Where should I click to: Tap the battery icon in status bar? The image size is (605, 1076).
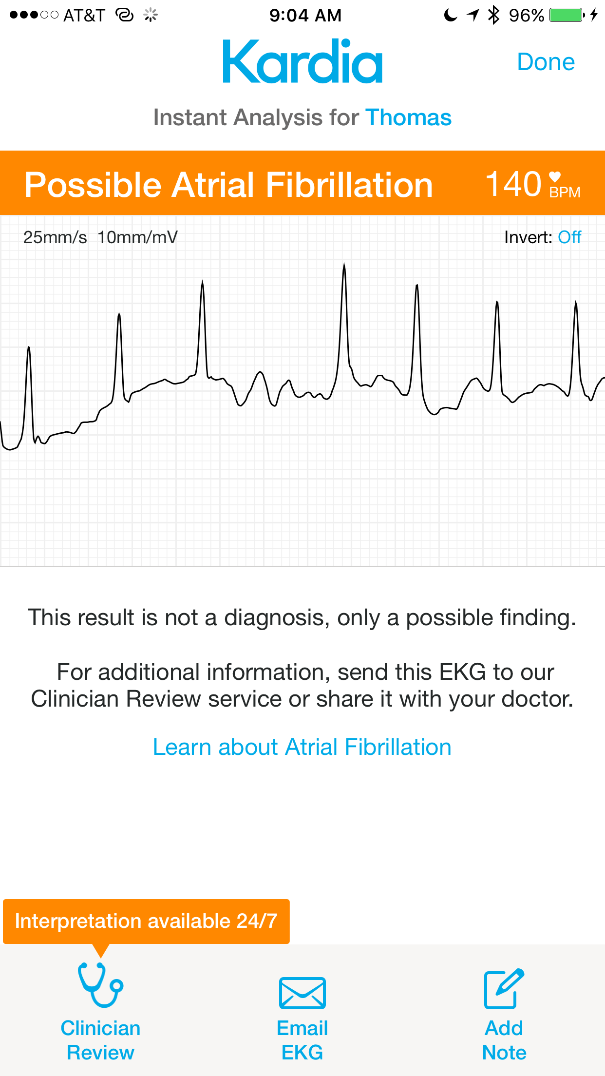click(567, 15)
